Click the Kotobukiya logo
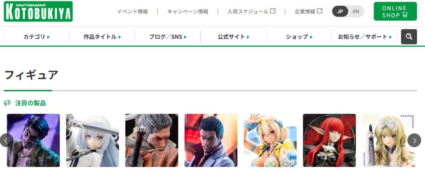Viewport: 425px width, 176px height. click(x=38, y=11)
